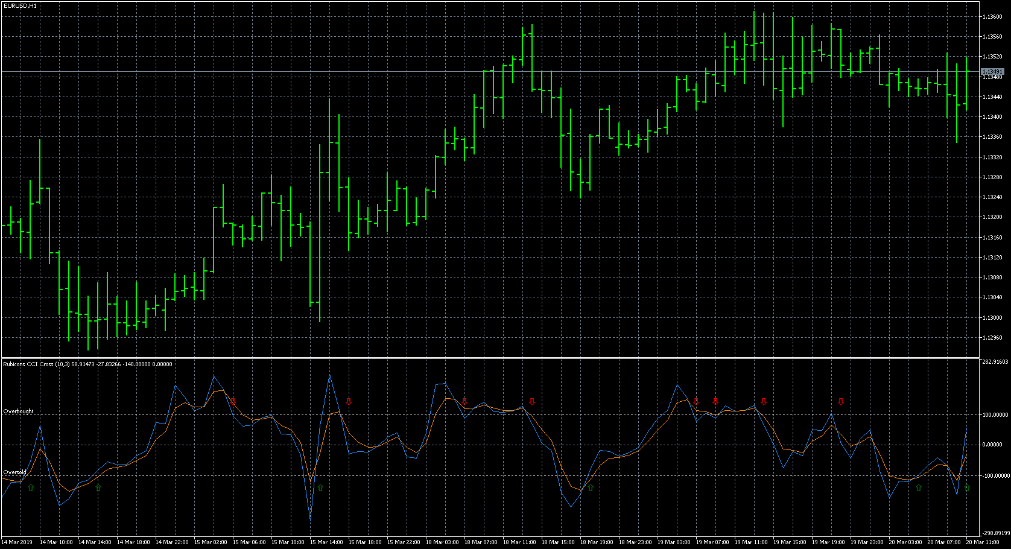Click the Oversold level label
Screen dimensions: 1011x549
[x=15, y=472]
